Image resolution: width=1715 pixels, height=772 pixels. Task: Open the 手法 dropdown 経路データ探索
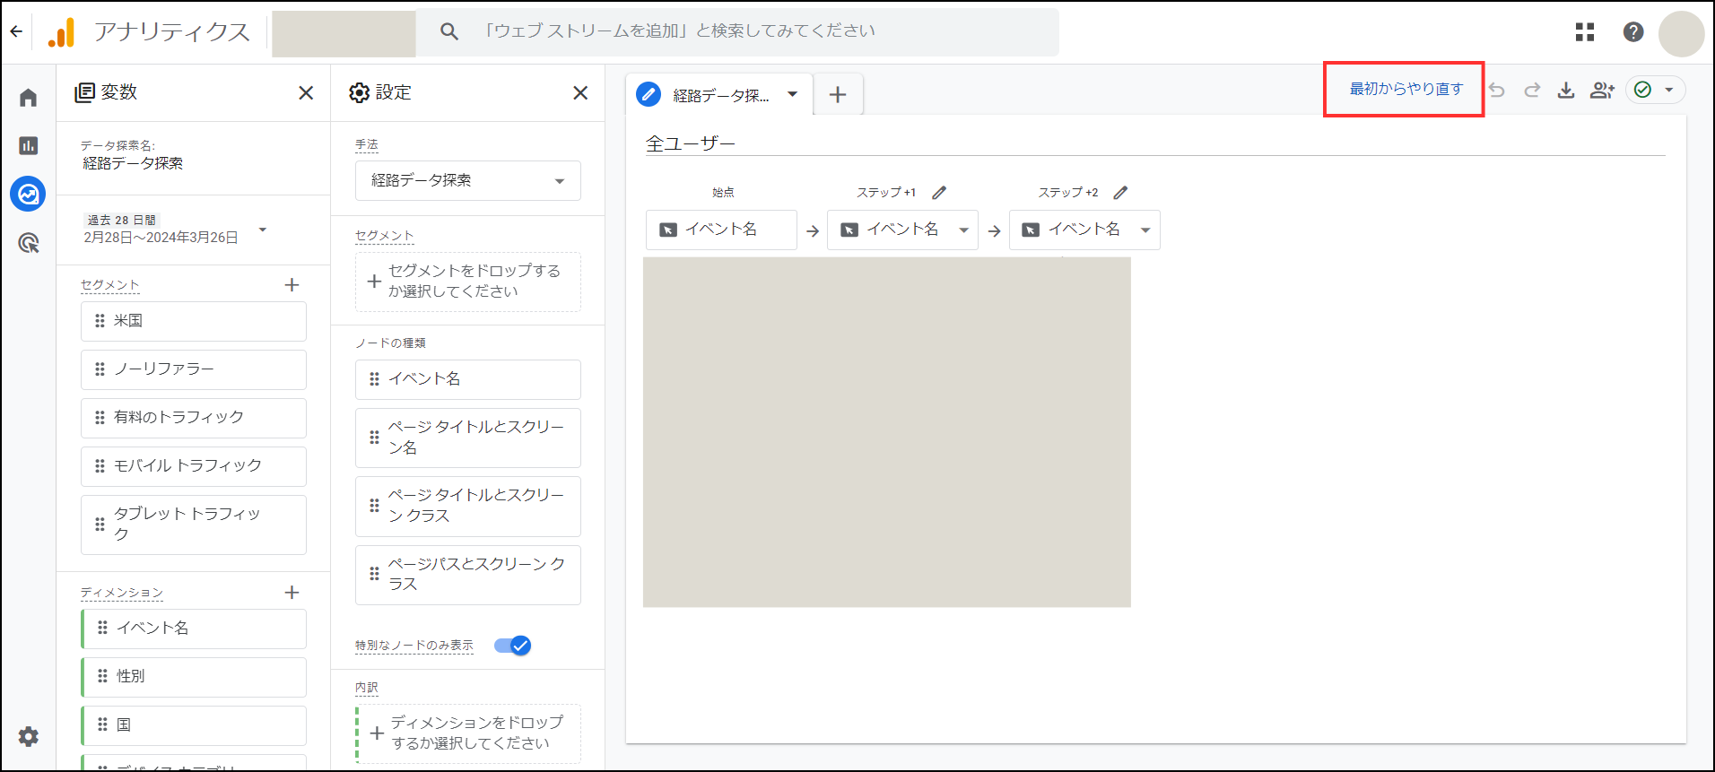468,181
